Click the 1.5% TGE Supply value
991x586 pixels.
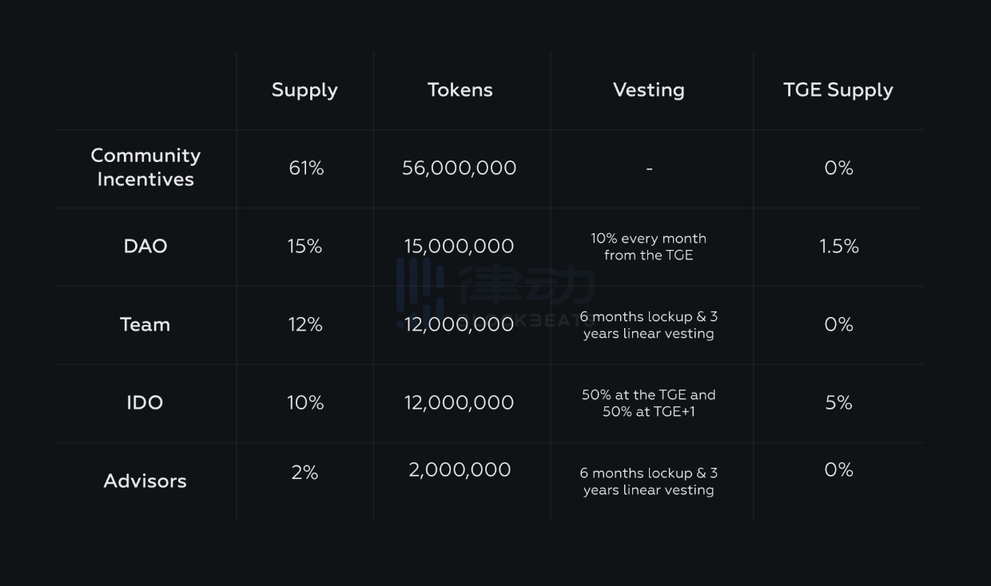838,246
